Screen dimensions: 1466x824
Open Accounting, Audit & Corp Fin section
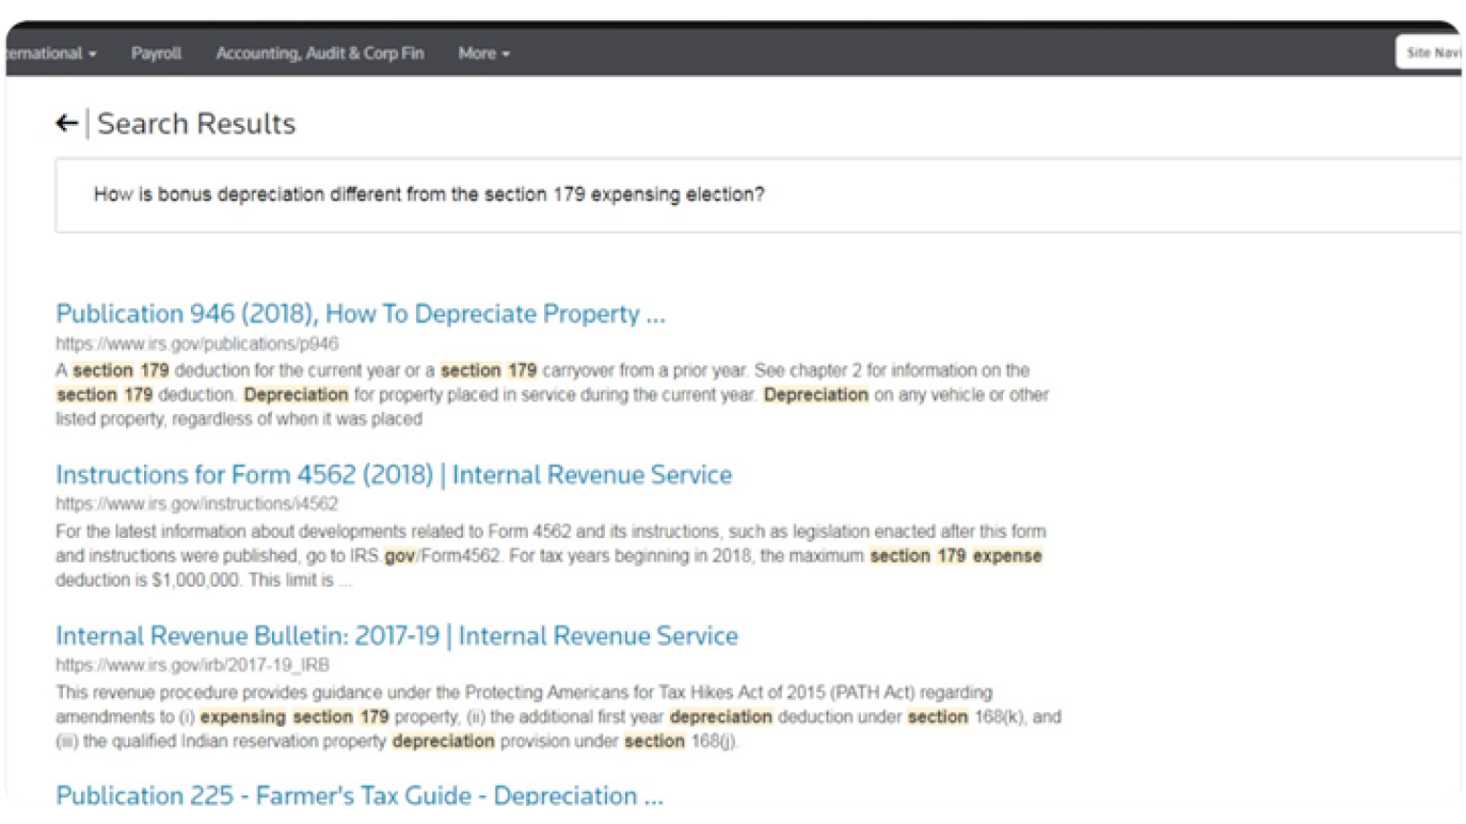(320, 53)
